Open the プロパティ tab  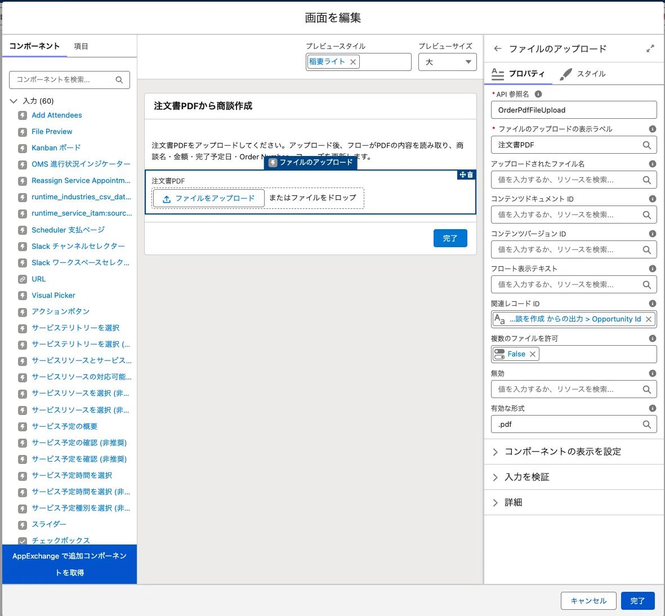tap(518, 74)
